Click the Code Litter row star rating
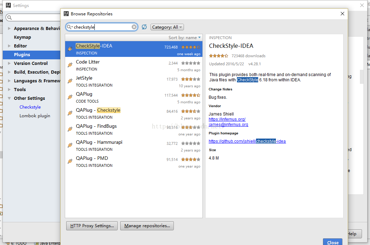This screenshot has height=245, width=370. pyautogui.click(x=191, y=63)
